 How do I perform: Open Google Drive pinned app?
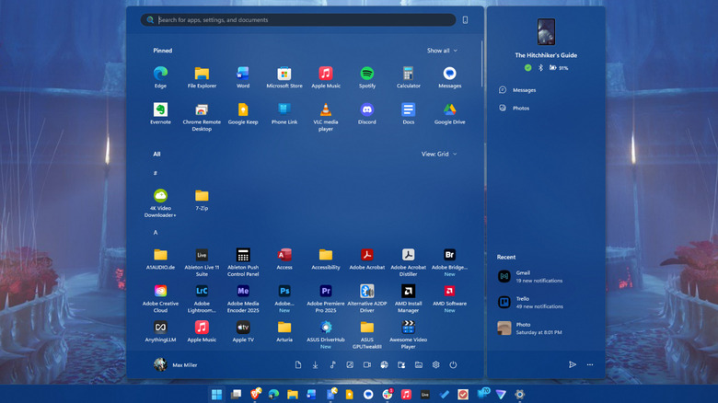(449, 113)
